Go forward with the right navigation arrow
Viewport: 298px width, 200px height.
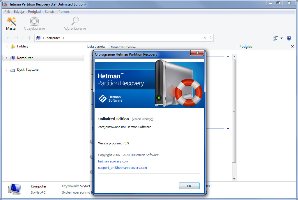[17, 38]
